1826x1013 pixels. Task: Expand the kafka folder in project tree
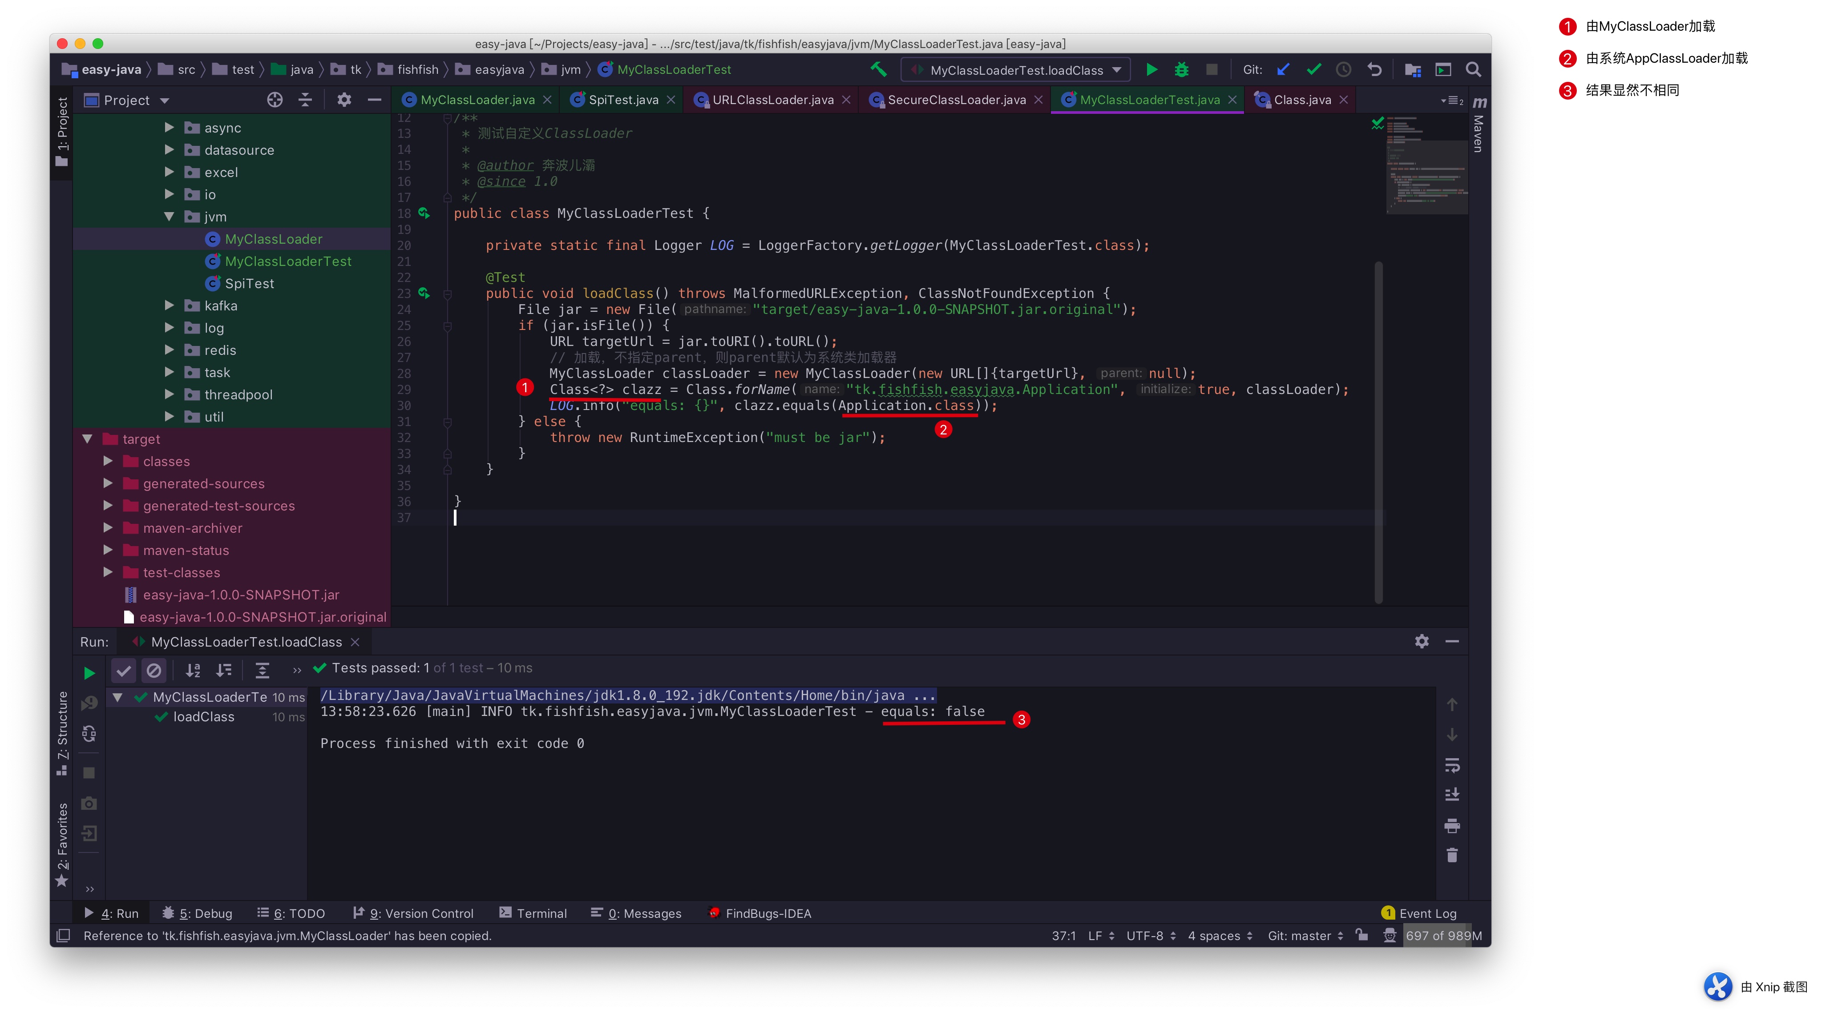coord(170,306)
